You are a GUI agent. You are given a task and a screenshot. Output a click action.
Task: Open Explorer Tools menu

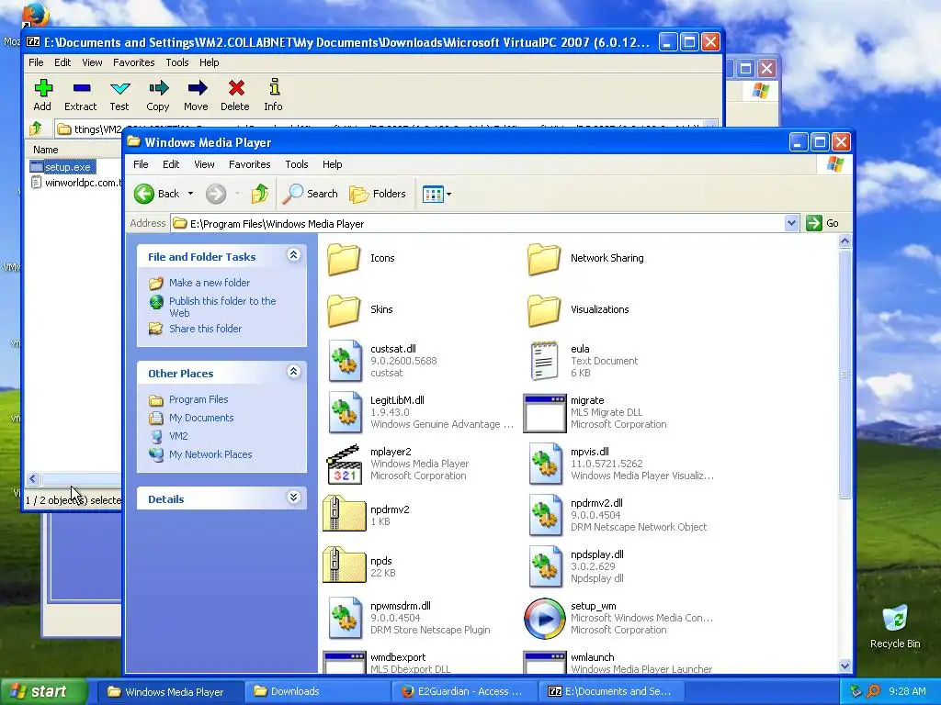pyautogui.click(x=297, y=164)
